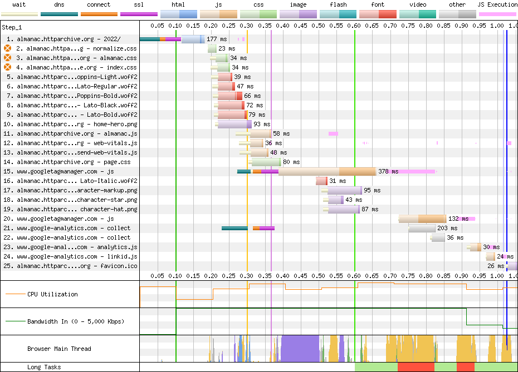Click the dns legend color bar
Image resolution: width=518 pixels, height=372 pixels.
tap(59, 14)
